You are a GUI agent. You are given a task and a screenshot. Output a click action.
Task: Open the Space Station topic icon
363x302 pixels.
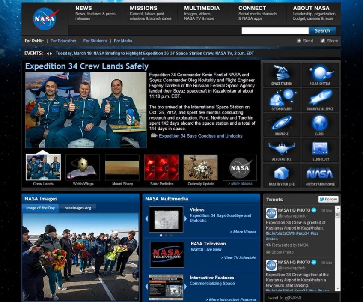click(x=281, y=75)
